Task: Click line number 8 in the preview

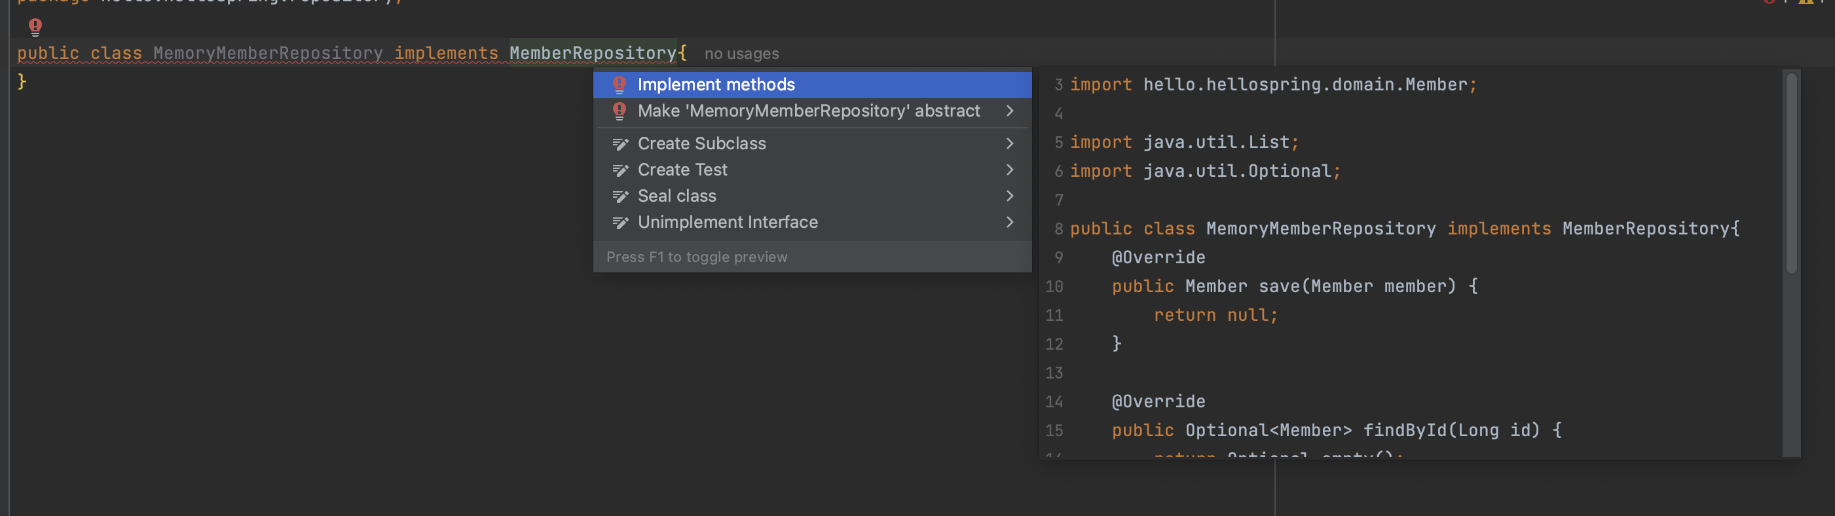Action: coord(1058,229)
